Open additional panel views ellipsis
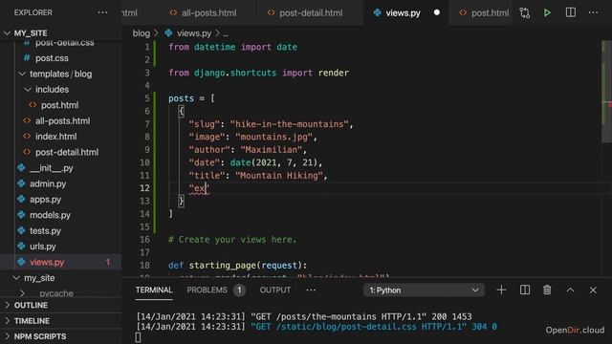Image resolution: width=612 pixels, height=344 pixels. 311,290
